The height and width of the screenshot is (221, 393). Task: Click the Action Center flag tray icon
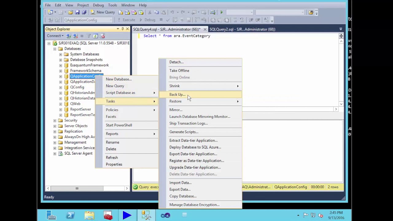point(306,215)
